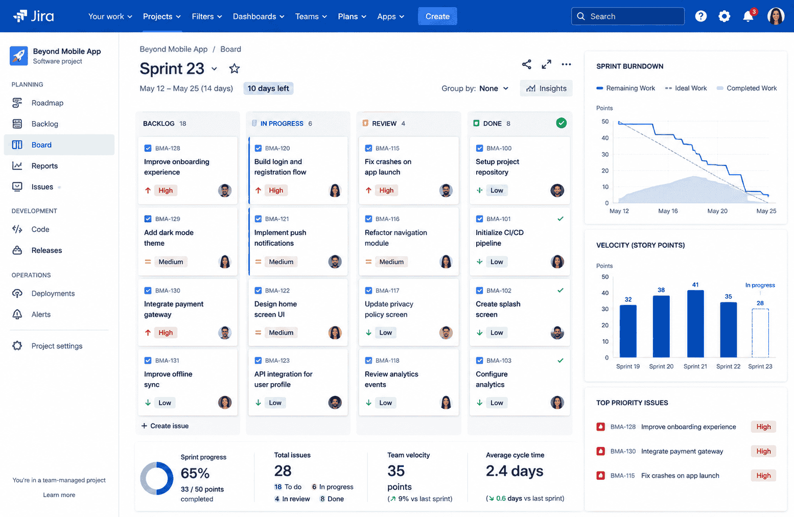Expand the Projects menu
The image size is (794, 517).
point(162,16)
